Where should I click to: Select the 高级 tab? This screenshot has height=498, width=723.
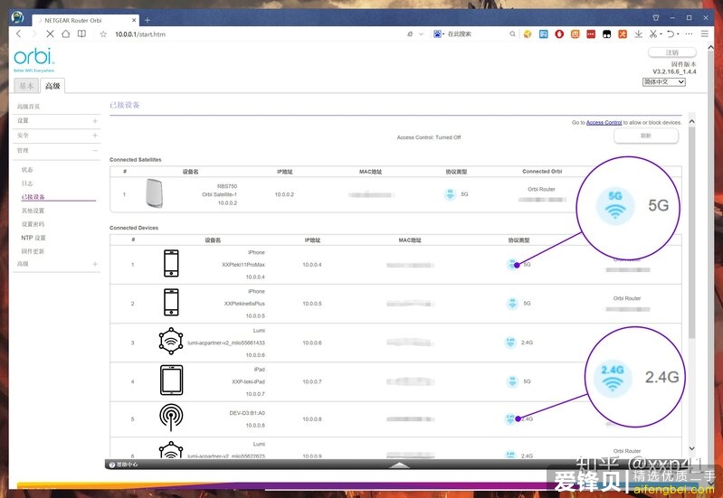point(52,86)
